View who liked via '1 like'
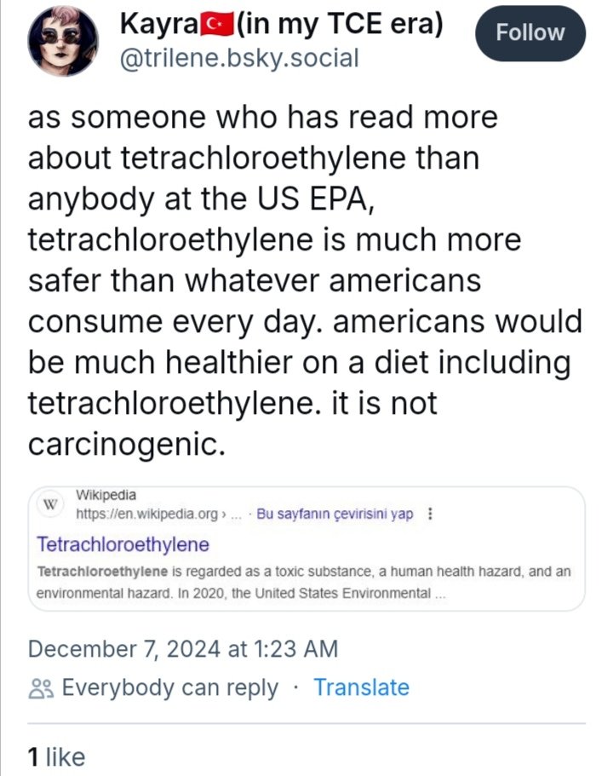 click(57, 756)
